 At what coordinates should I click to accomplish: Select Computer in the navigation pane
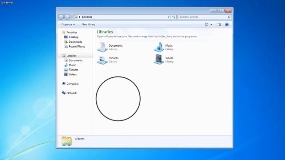click(x=73, y=84)
